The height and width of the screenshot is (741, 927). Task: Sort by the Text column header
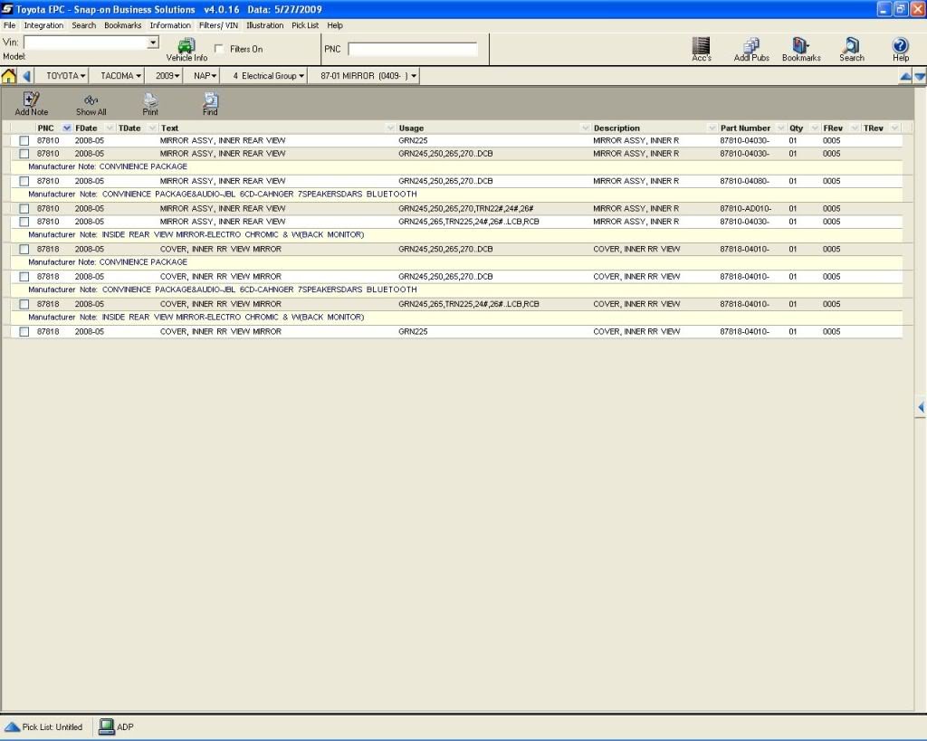[x=169, y=128]
